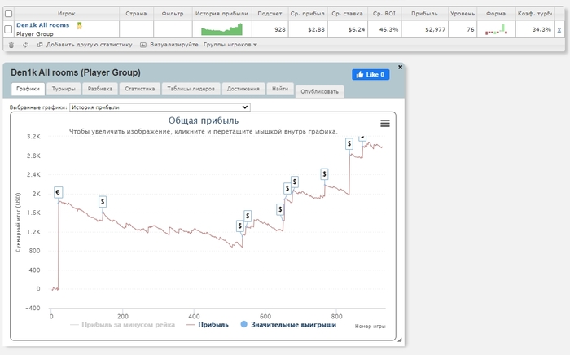Close the Den1k All rooms panel
The height and width of the screenshot is (355, 570).
coord(401,68)
